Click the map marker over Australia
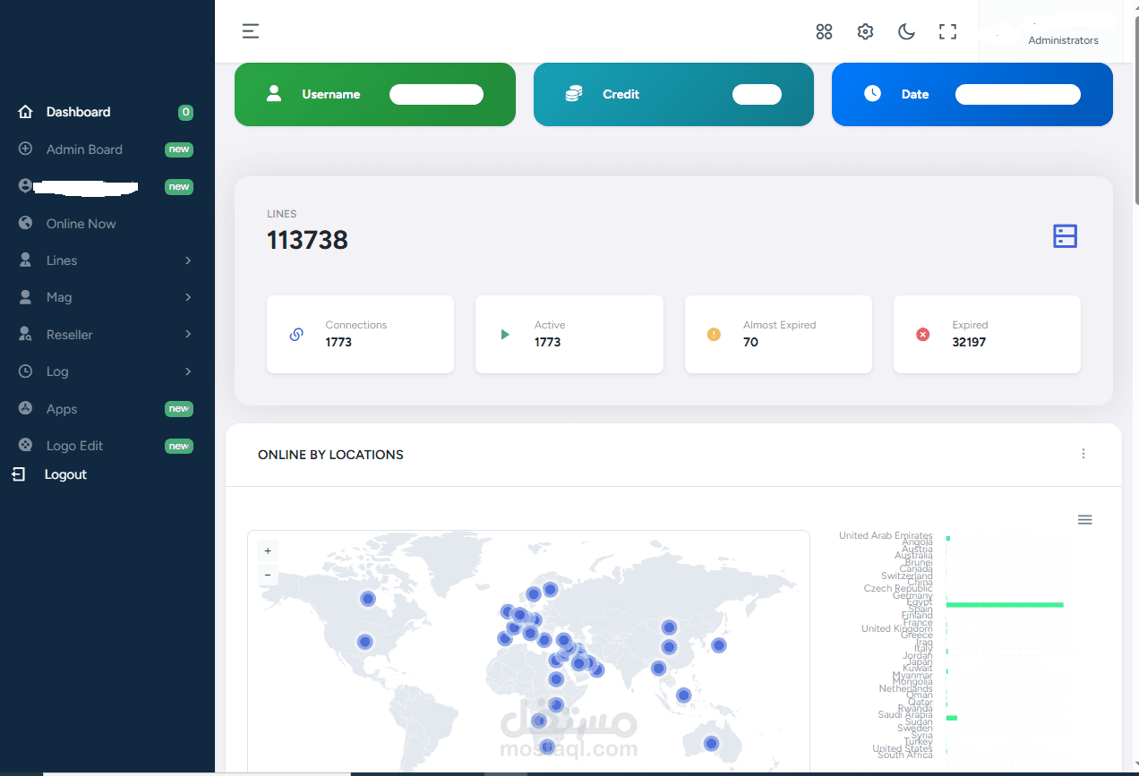Viewport: 1139px width, 776px height. click(711, 743)
